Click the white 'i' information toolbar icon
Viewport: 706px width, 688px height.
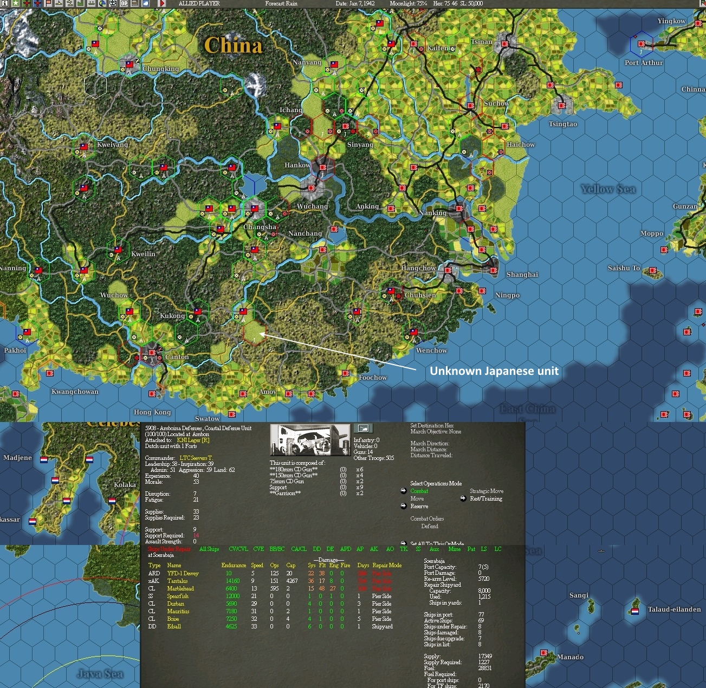click(x=5, y=3)
